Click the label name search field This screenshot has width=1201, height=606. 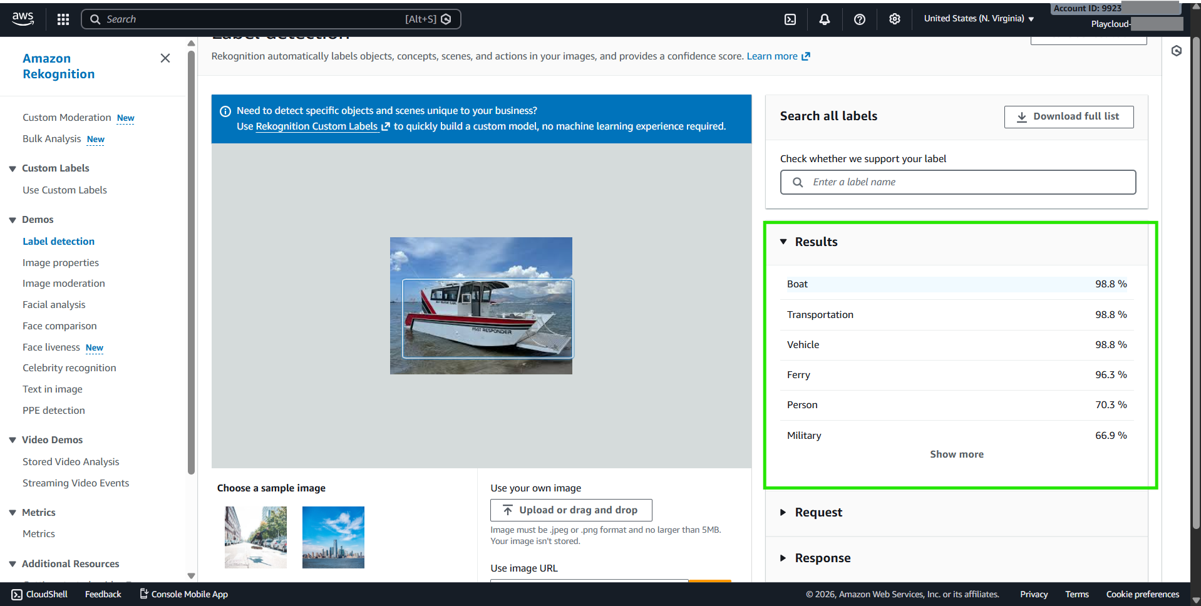click(x=957, y=182)
